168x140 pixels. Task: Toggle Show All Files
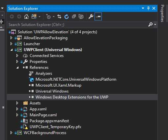(x=81, y=16)
